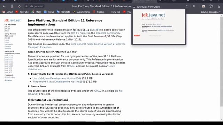Open the Valhalla early-access link
This screenshot has height=125, width=223.
coord(8,48)
